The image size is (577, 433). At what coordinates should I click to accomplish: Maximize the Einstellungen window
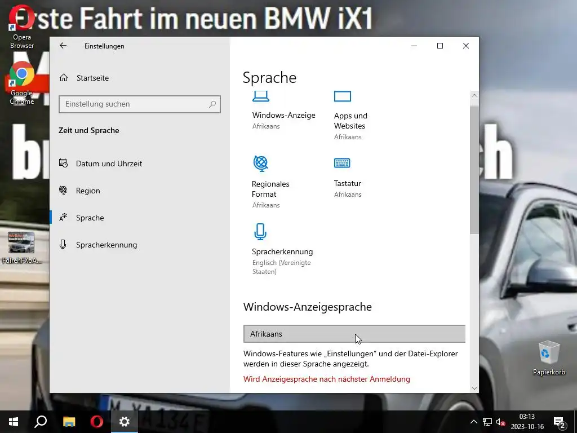[x=440, y=46]
